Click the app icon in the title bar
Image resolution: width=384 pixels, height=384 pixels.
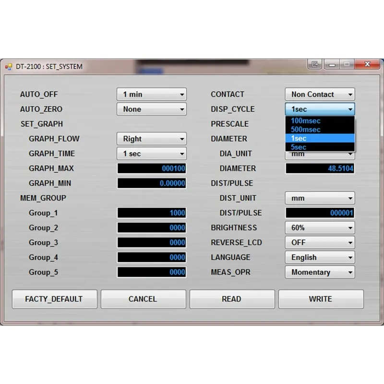pyautogui.click(x=8, y=67)
